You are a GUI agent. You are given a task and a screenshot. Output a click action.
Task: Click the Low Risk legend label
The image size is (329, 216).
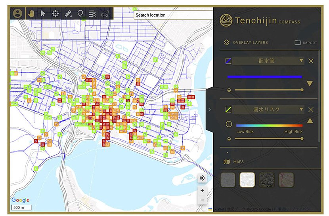pos(245,132)
